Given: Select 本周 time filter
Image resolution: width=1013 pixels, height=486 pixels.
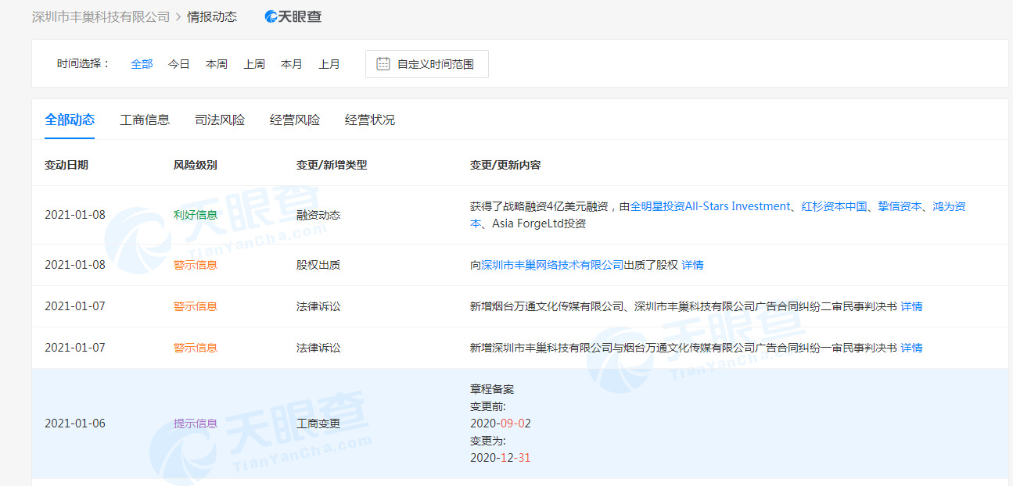Looking at the screenshot, I should [217, 64].
